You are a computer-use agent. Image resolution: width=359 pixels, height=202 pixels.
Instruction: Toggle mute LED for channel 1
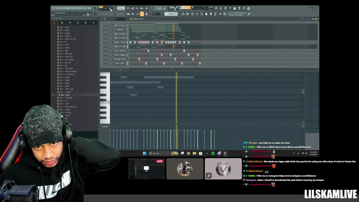pyautogui.click(x=102, y=26)
